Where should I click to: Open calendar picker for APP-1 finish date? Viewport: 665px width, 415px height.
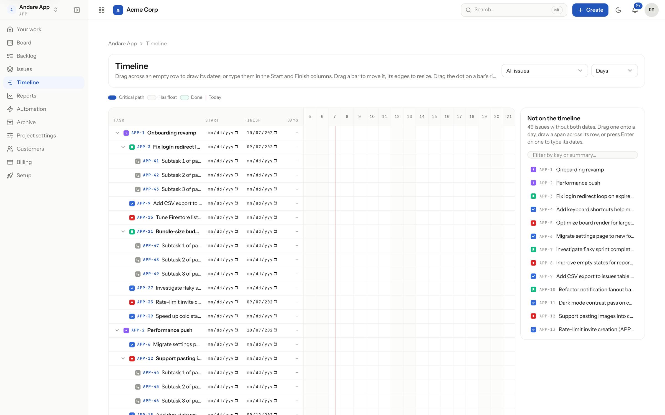[x=275, y=133]
